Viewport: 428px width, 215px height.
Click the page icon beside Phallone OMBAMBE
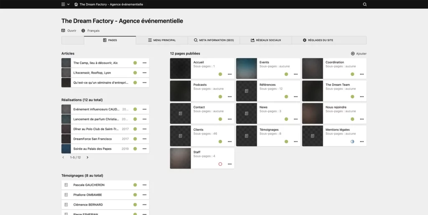(66, 195)
